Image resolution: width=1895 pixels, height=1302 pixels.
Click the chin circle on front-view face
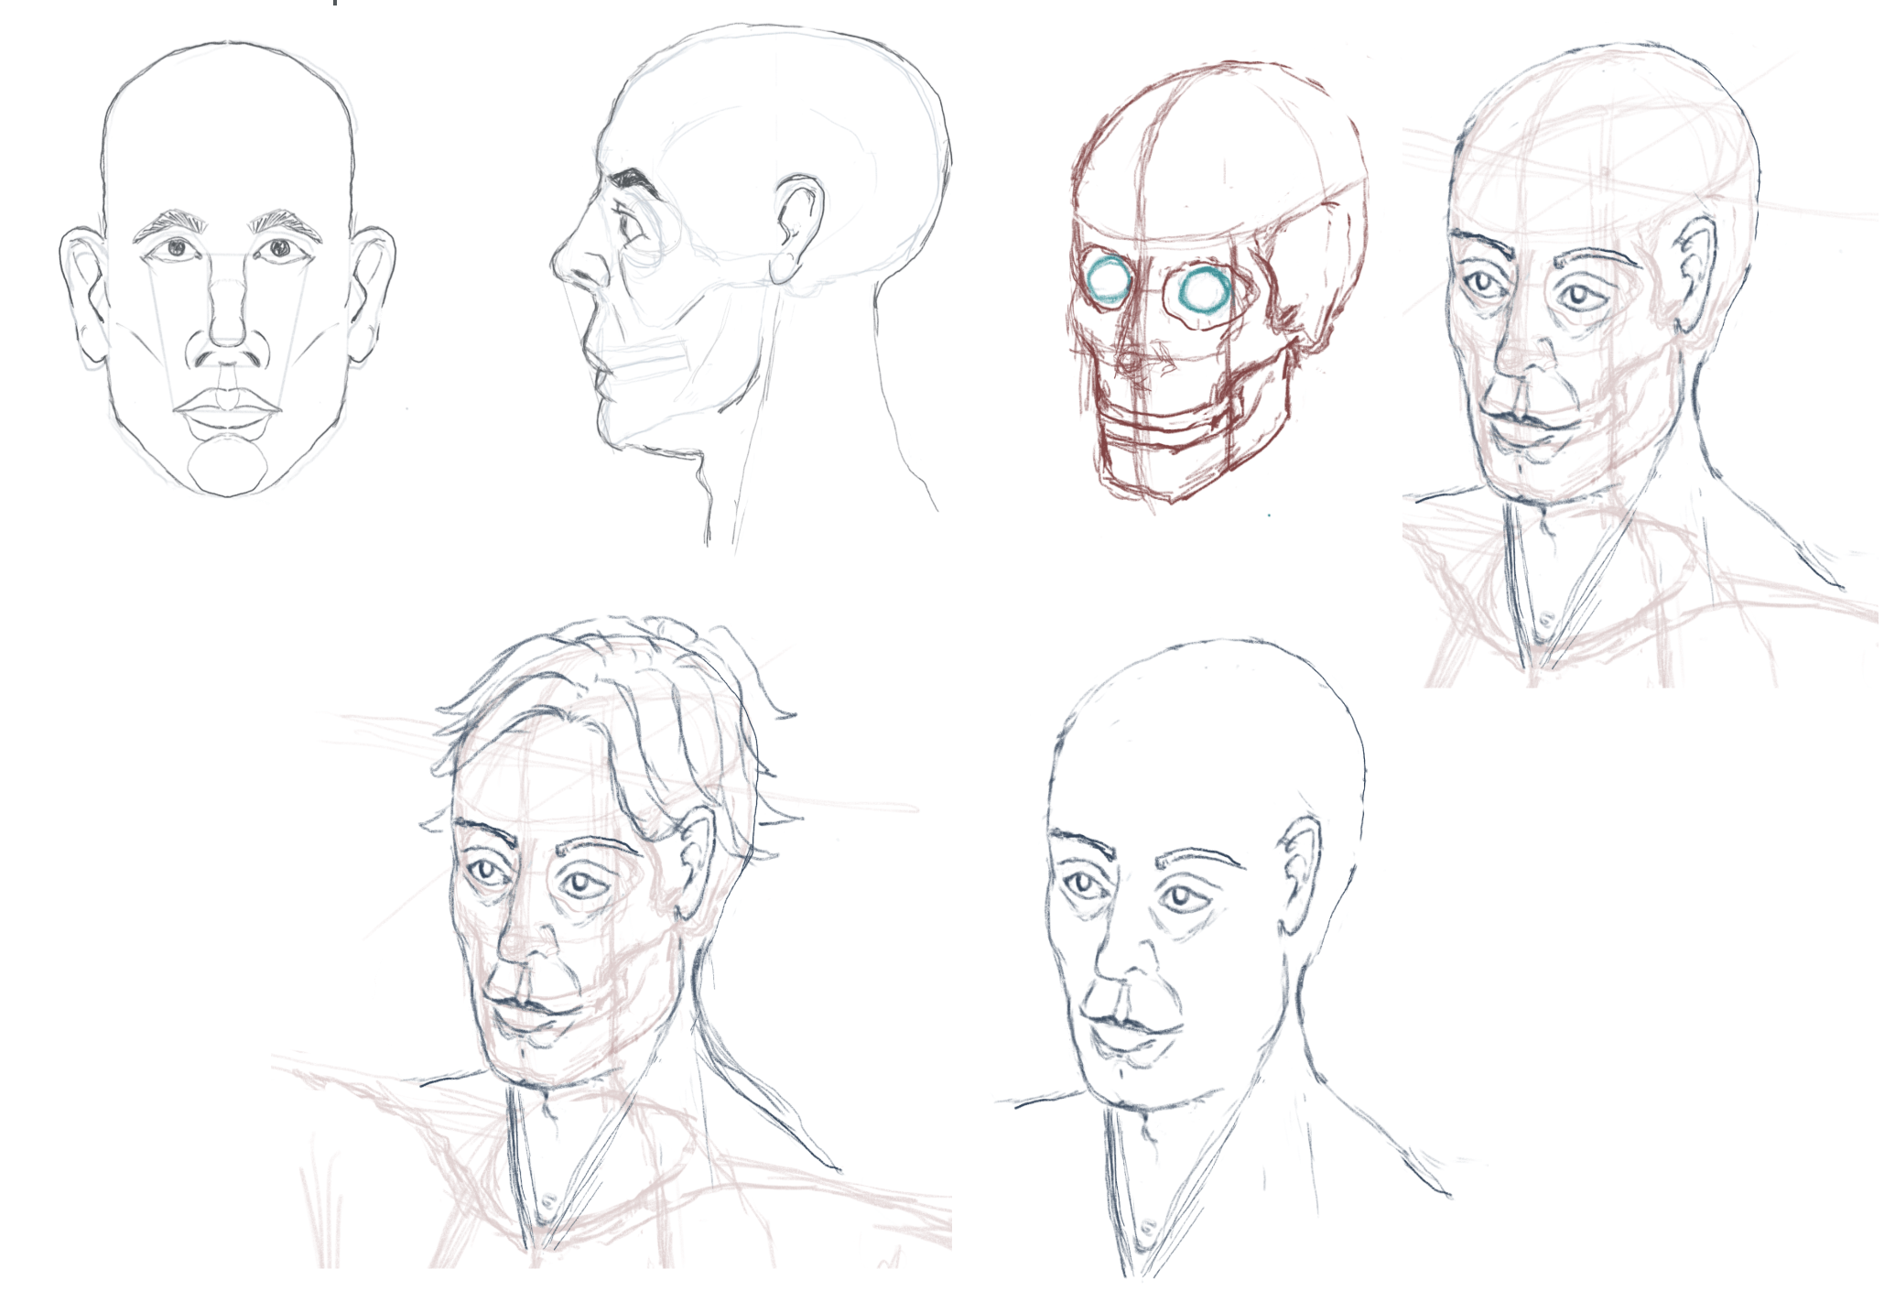[228, 466]
